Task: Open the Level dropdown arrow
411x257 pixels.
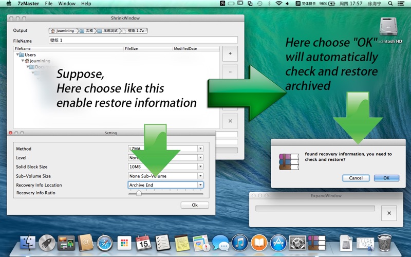Action: pyautogui.click(x=200, y=157)
